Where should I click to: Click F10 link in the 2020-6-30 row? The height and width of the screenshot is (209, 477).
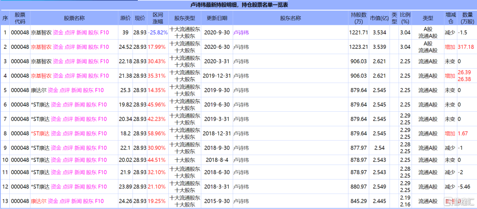[104, 47]
